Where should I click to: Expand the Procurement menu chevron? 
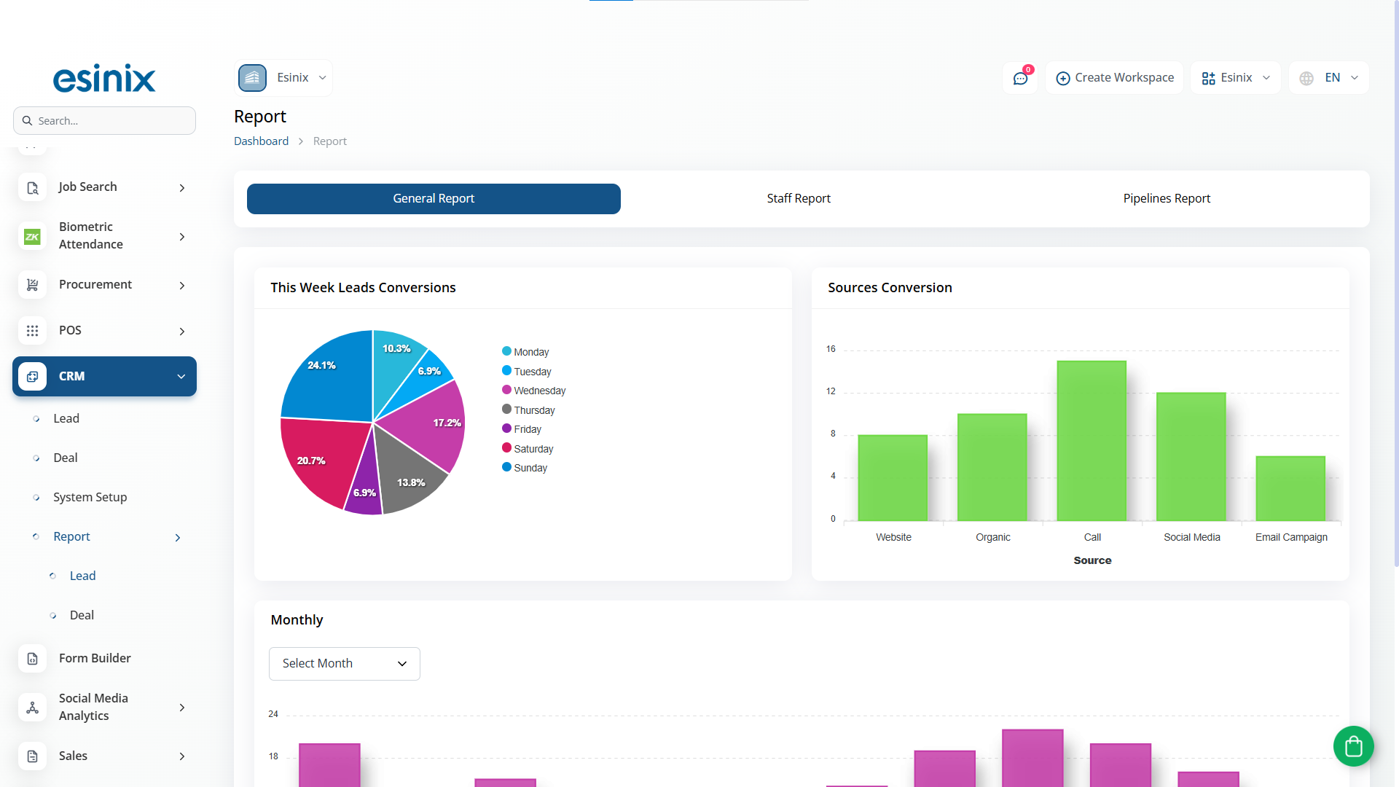coord(182,286)
